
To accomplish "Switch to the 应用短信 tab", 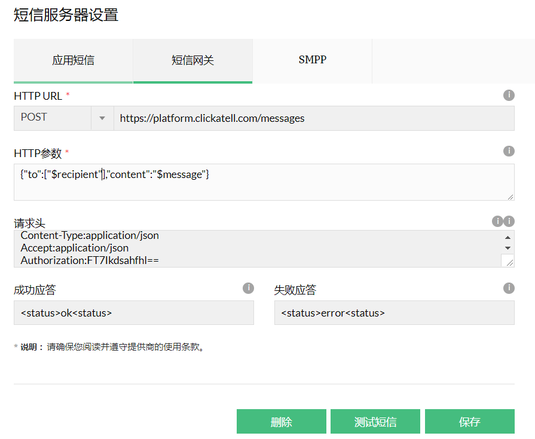I will (73, 60).
